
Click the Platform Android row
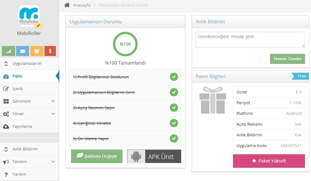point(269,114)
